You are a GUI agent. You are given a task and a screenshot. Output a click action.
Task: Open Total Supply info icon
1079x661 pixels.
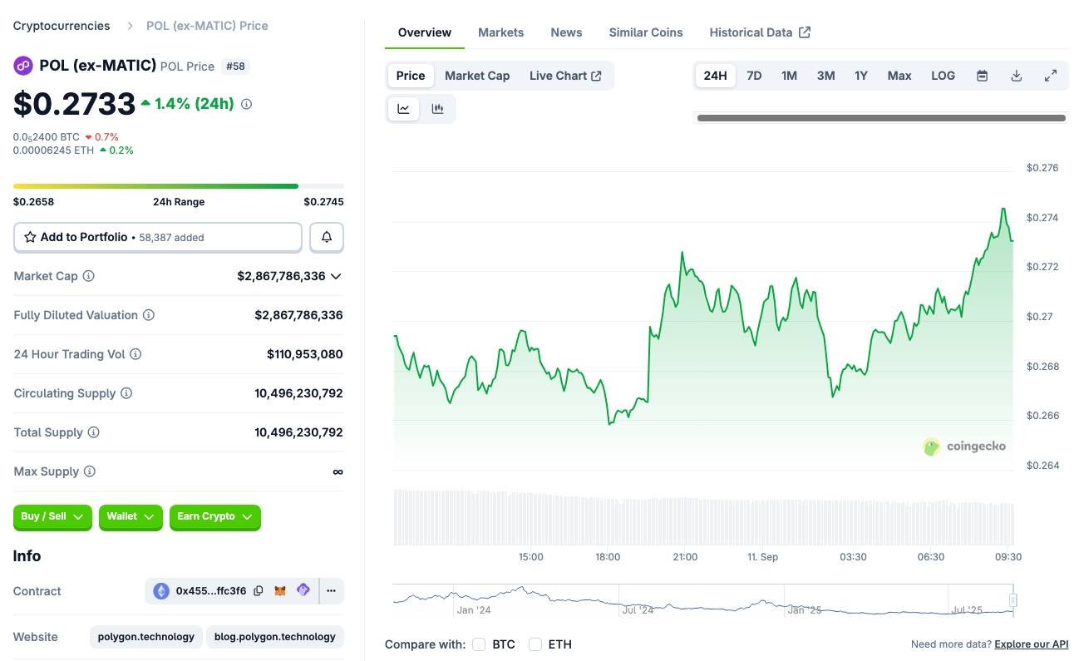(x=94, y=432)
